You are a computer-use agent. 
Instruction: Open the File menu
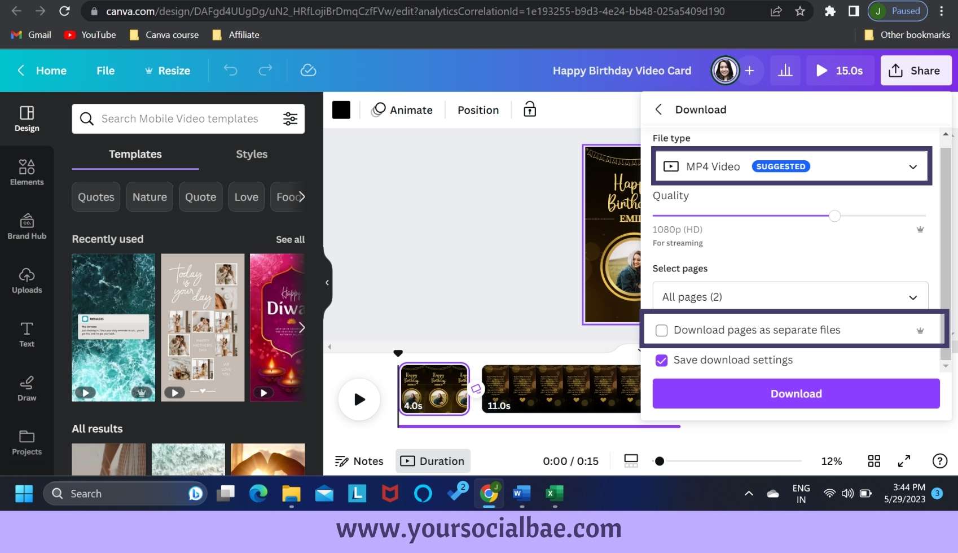(105, 71)
